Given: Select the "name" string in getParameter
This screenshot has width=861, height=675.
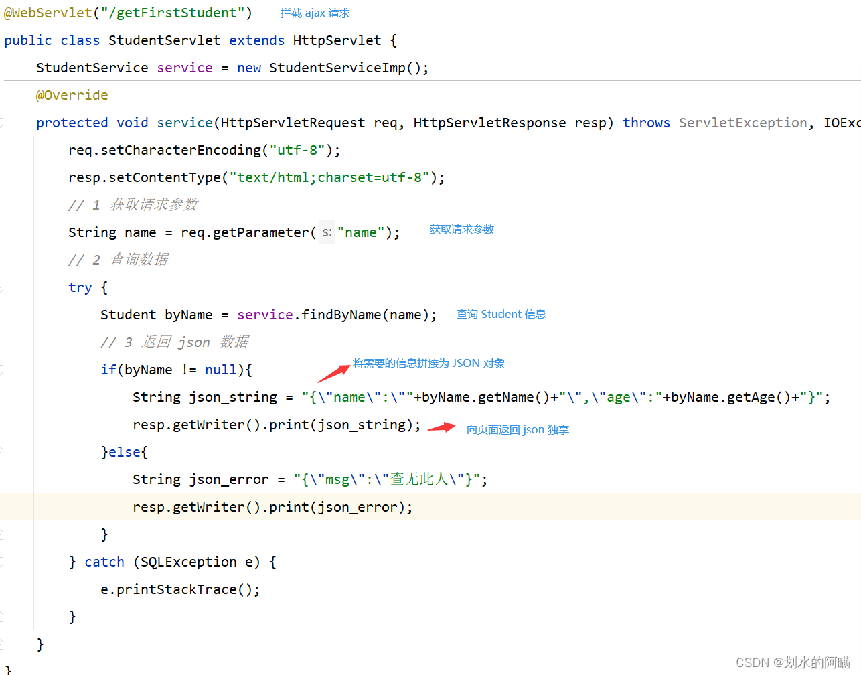Looking at the screenshot, I should click(x=361, y=232).
